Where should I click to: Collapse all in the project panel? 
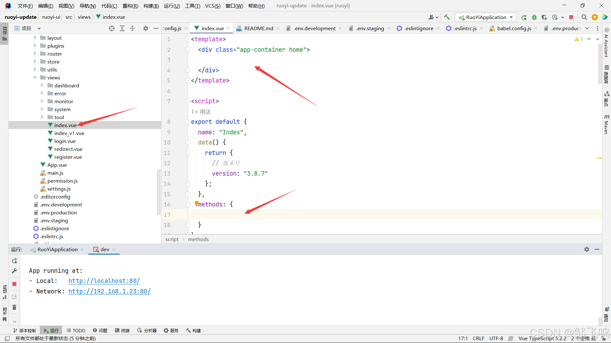coord(132,28)
